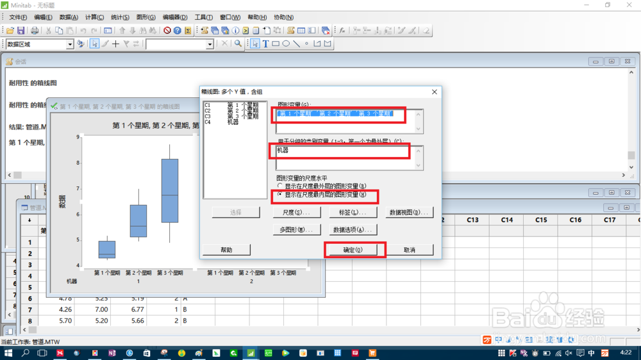Open the 工具(T) menu
Viewport: 641px width, 360px height.
click(204, 17)
